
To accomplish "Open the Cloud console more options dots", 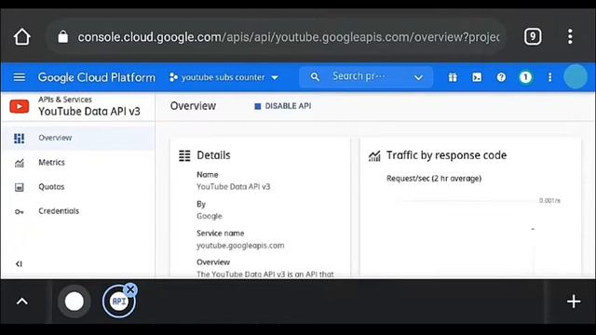I will coord(549,77).
